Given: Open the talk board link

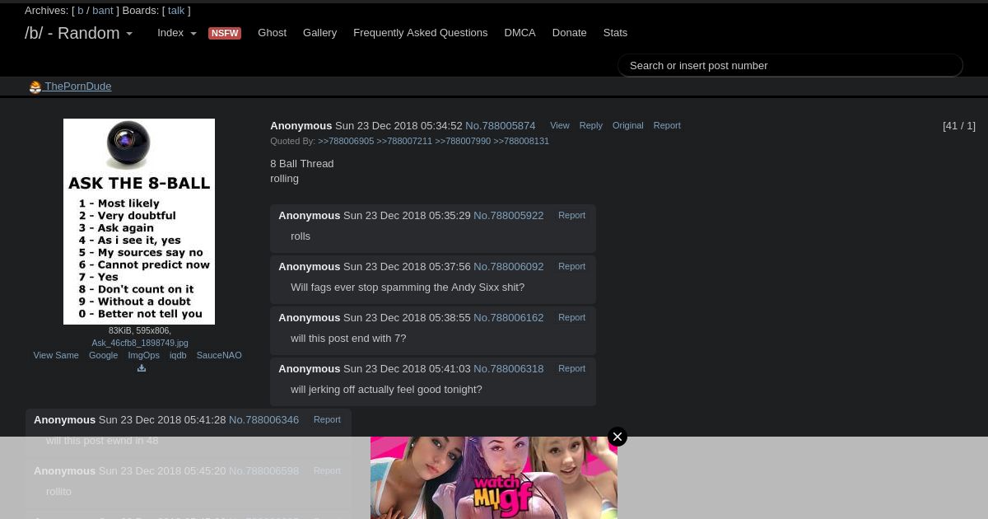Looking at the screenshot, I should (176, 11).
